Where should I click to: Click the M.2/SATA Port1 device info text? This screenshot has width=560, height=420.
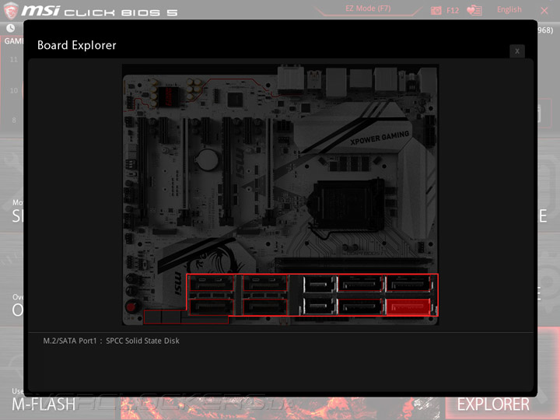coord(111,341)
